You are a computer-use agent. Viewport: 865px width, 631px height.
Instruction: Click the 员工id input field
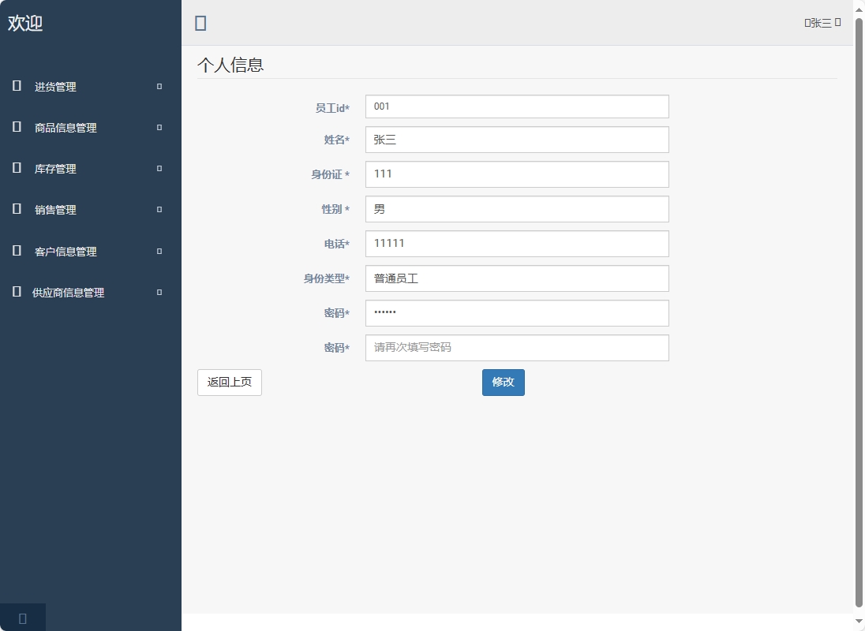click(516, 106)
